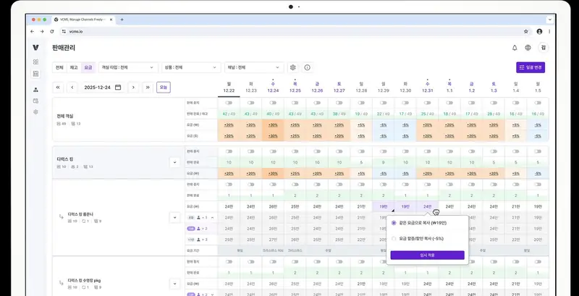Toggle 판매 중지 for 디럭스 킹 on 12.31
The image size is (579, 296).
pyautogui.click(x=427, y=152)
